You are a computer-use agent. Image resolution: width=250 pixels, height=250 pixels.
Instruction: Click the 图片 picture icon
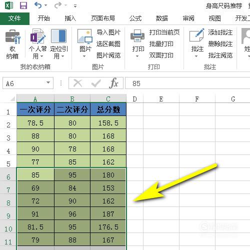(x=85, y=36)
